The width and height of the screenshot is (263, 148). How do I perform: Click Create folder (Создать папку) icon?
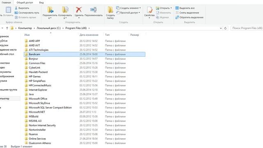click(110, 10)
